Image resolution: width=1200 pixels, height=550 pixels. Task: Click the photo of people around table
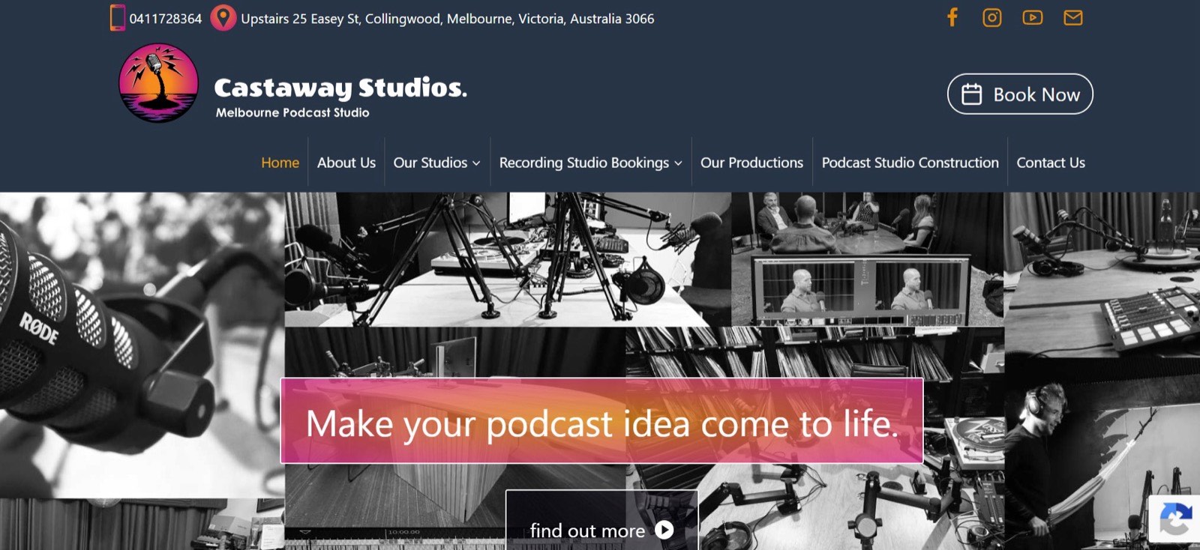[867, 259]
